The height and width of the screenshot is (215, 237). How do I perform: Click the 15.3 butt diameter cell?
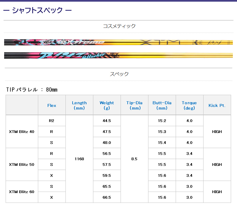pyautogui.click(x=162, y=131)
